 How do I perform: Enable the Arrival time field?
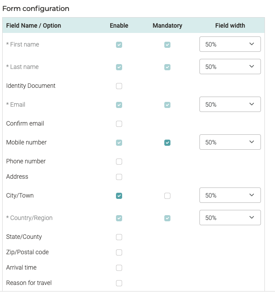pos(119,268)
